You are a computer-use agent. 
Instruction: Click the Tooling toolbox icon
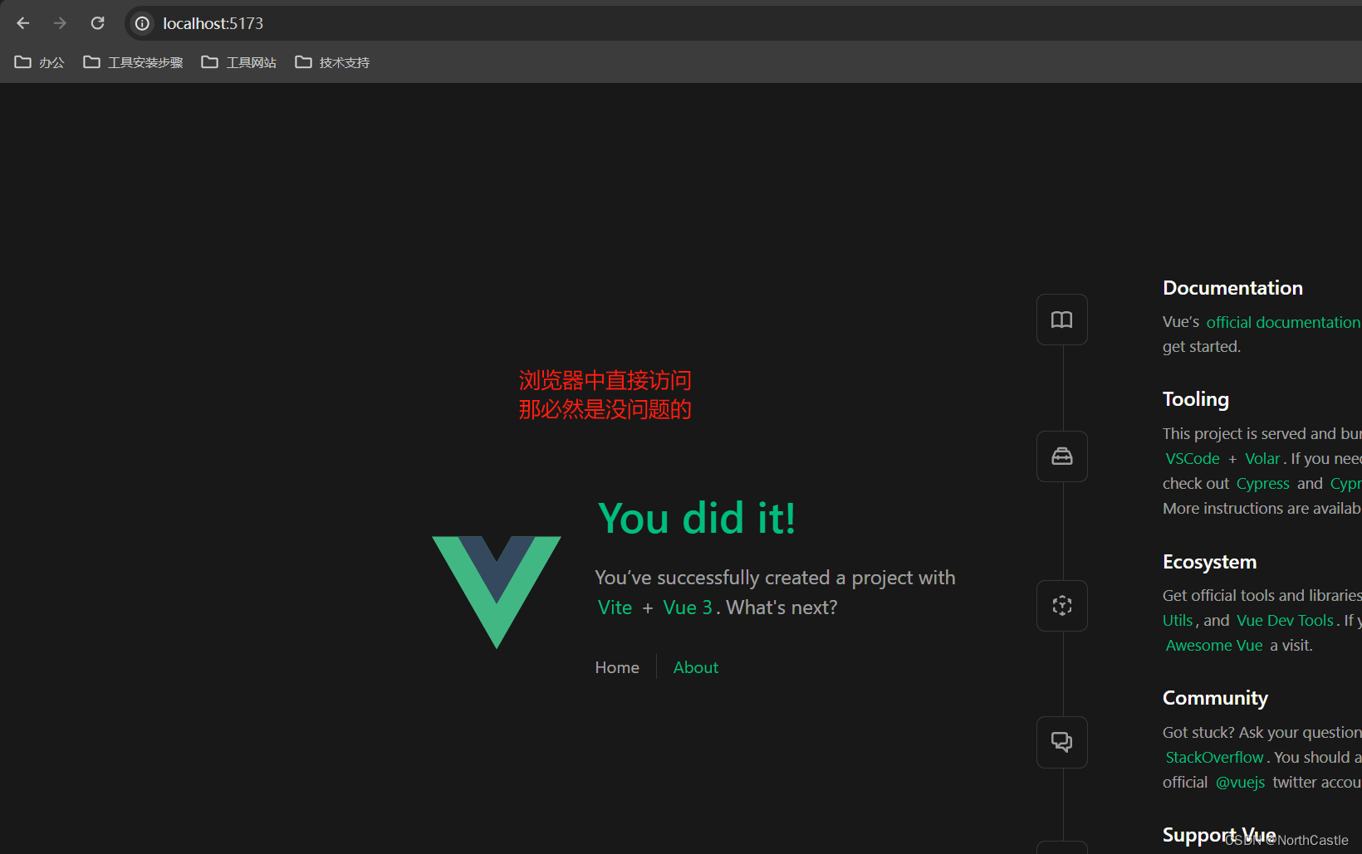(1062, 456)
